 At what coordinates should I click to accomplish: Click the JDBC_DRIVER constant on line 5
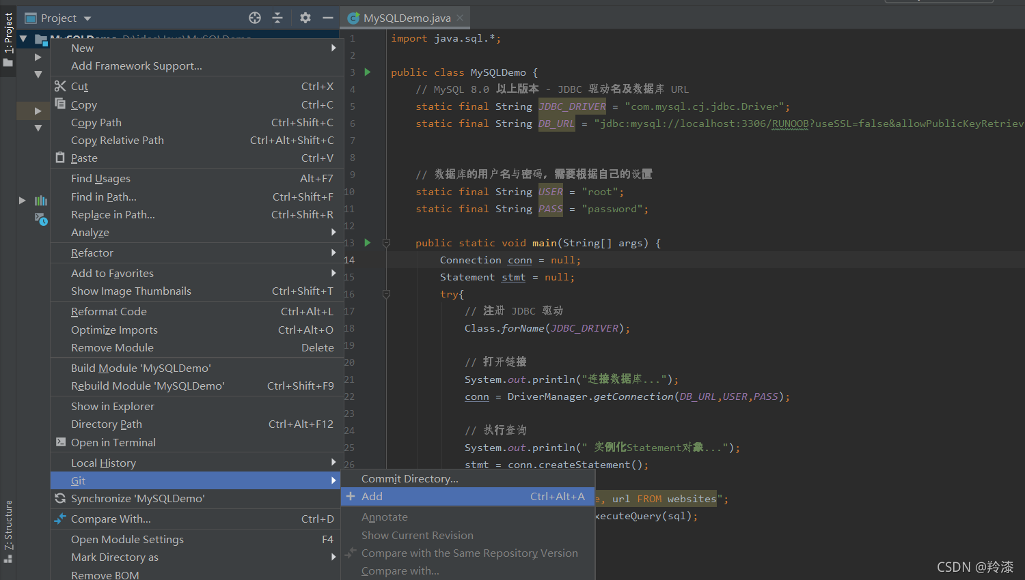(572, 106)
